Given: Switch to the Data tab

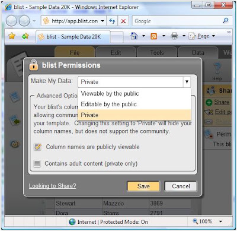Looking at the screenshot, I should (198, 52).
